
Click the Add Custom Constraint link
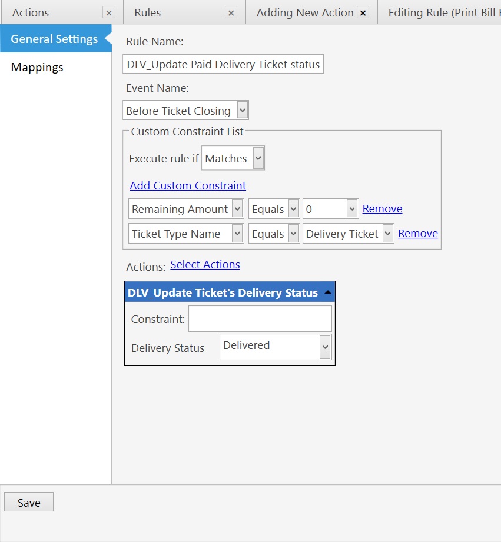tap(187, 185)
